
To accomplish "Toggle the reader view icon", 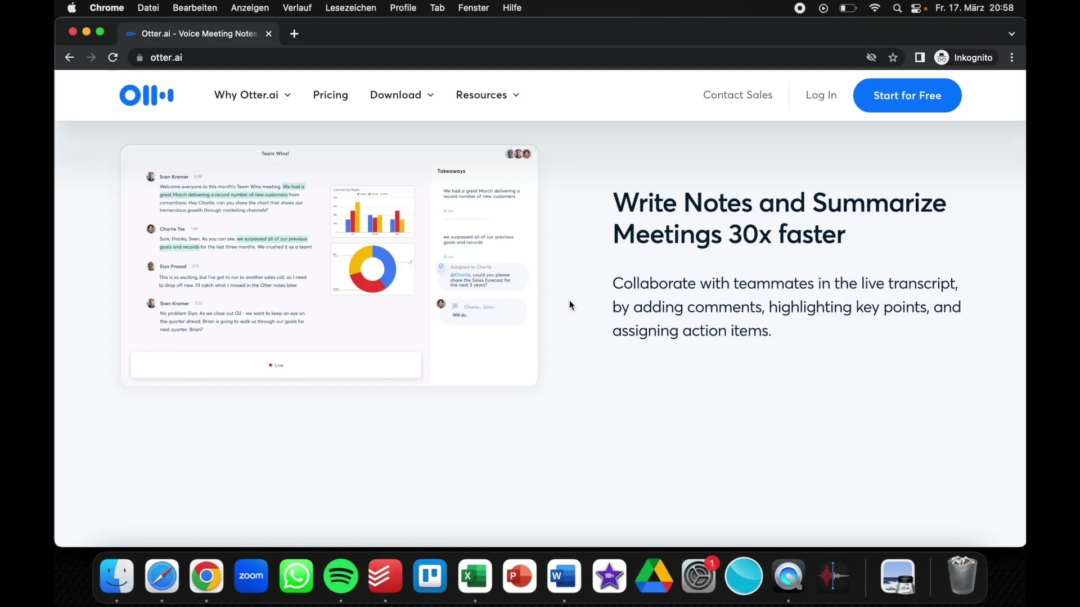I will point(920,58).
